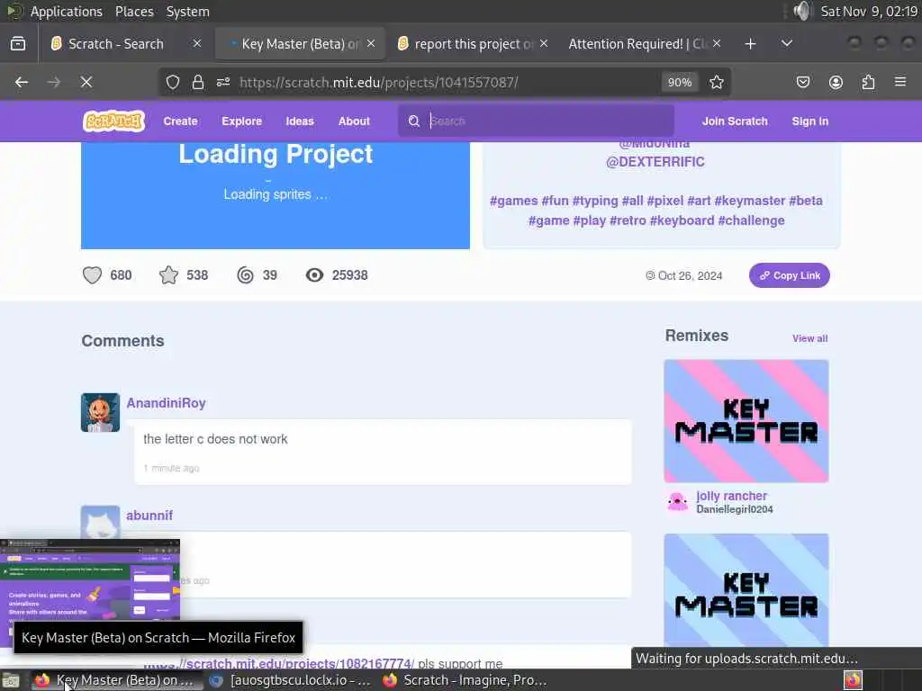922x691 pixels.
Task: Click the #retro hashtag link
Action: coord(628,220)
